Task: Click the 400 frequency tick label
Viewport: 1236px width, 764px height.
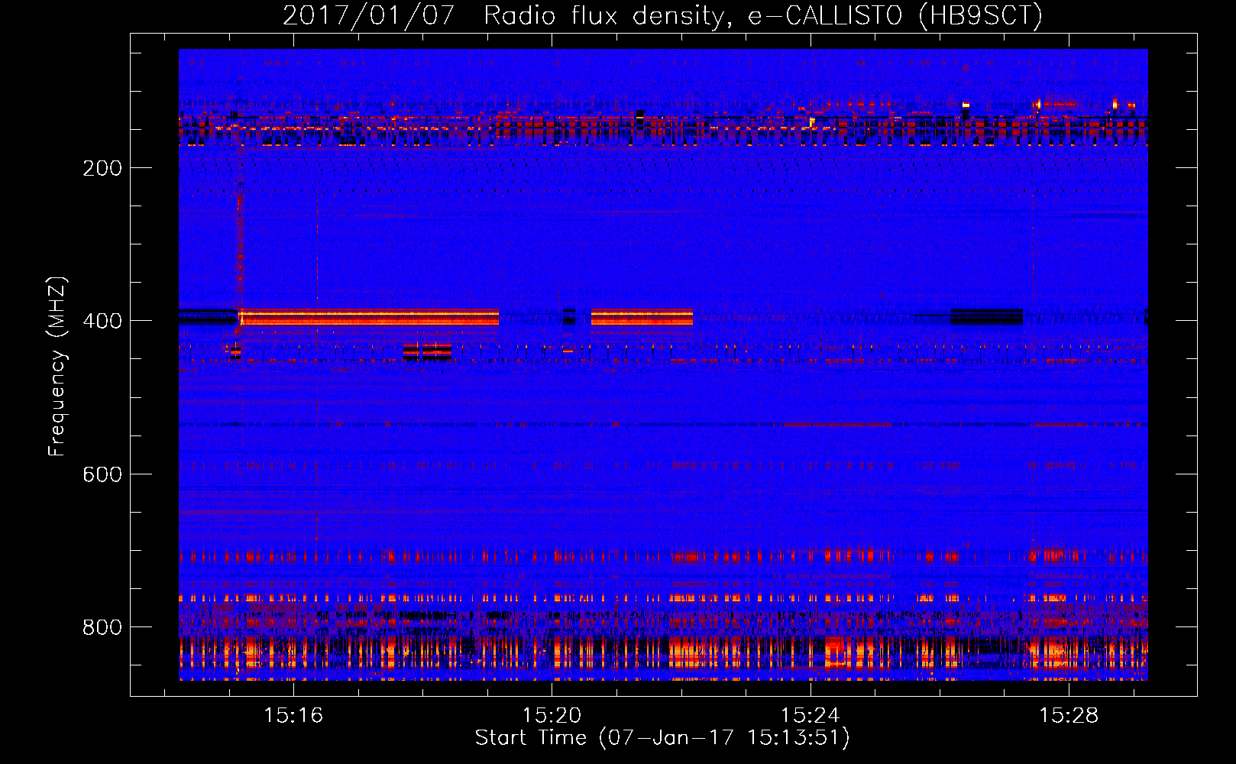Action: tap(102, 321)
